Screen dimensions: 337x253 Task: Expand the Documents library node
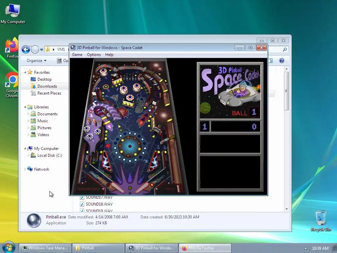[x=28, y=114]
